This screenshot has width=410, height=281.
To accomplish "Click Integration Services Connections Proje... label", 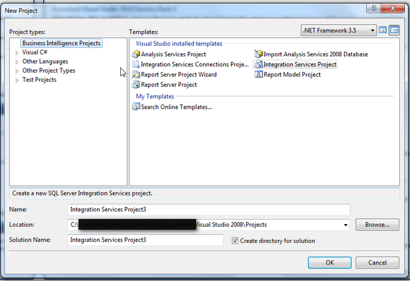I will pyautogui.click(x=195, y=65).
